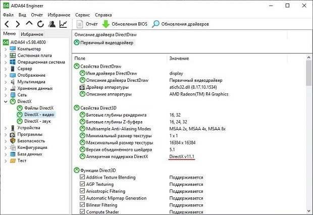Click the Обновления BIOS button label

coord(129,24)
